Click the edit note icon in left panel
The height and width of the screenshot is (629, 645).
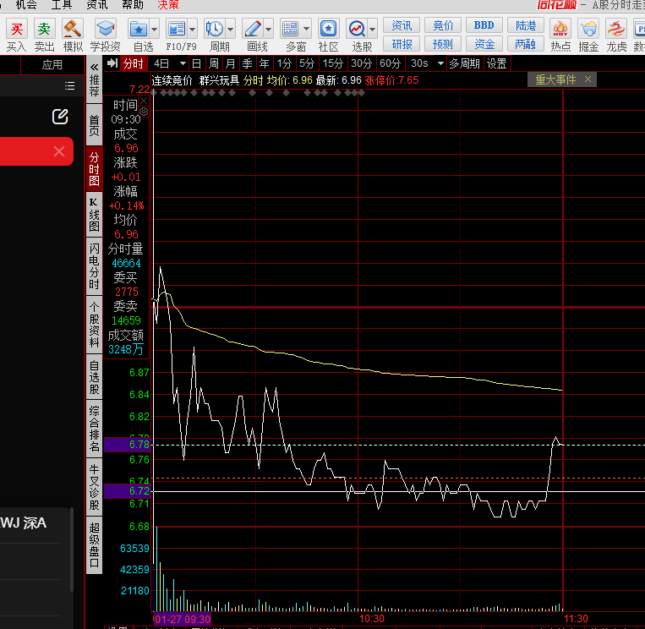tap(60, 117)
